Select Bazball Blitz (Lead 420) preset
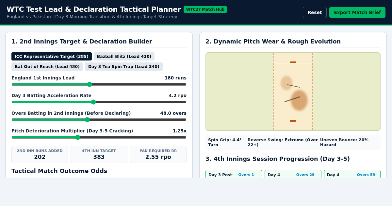The width and height of the screenshot is (392, 206). coord(124,57)
